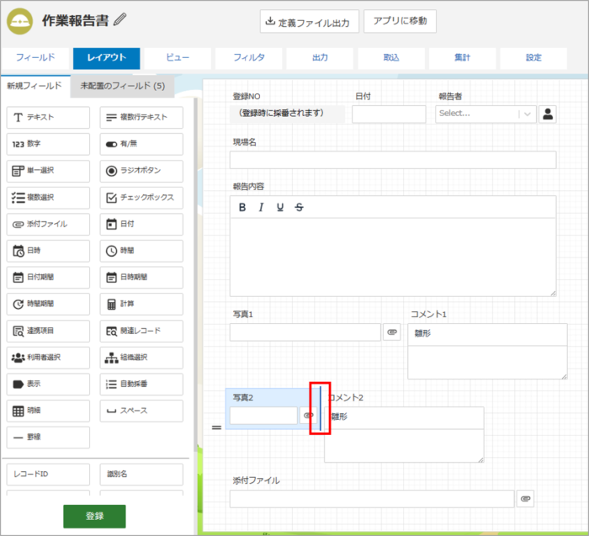The image size is (589, 536).
Task: Click the pencil icon to rename 作業報告書
Action: (119, 19)
